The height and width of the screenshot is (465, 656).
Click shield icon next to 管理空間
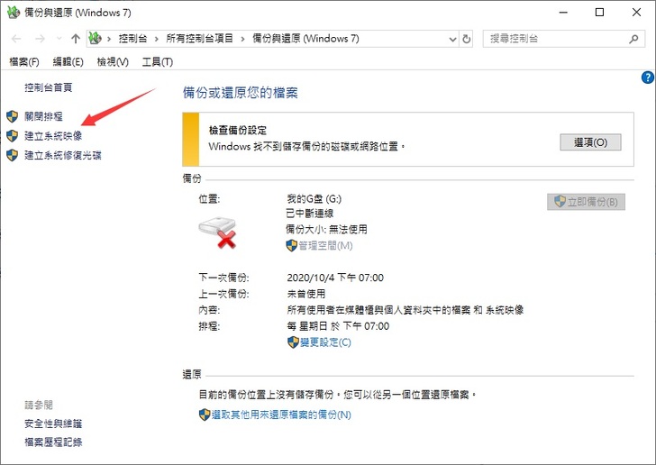coord(291,245)
